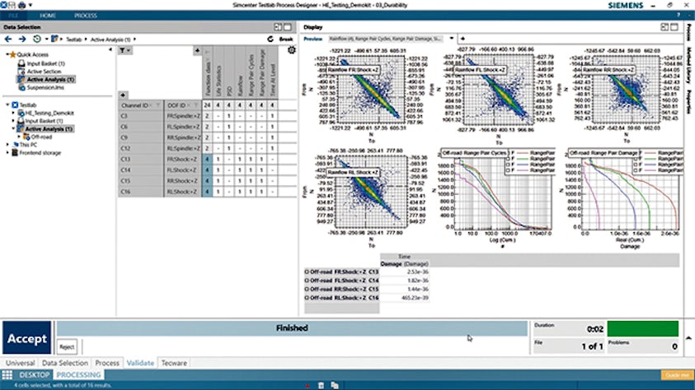Image resolution: width=695 pixels, height=390 pixels.
Task: Add a new display tab with plus icon
Action: point(463,39)
